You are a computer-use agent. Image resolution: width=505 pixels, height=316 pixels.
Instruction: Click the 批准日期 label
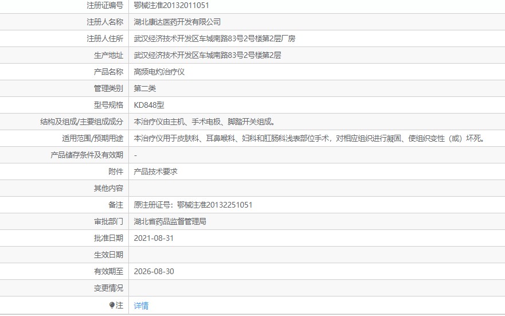click(x=108, y=238)
